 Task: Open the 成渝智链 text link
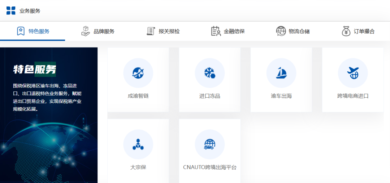pyautogui.click(x=138, y=96)
